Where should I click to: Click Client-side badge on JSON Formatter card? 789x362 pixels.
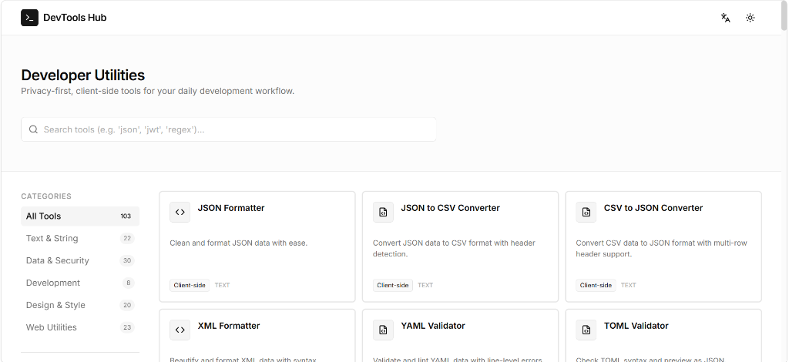(190, 285)
